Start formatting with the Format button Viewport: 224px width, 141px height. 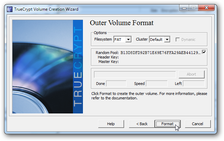168,124
